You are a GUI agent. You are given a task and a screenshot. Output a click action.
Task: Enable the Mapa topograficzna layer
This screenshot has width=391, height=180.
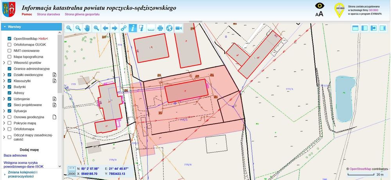9,57
